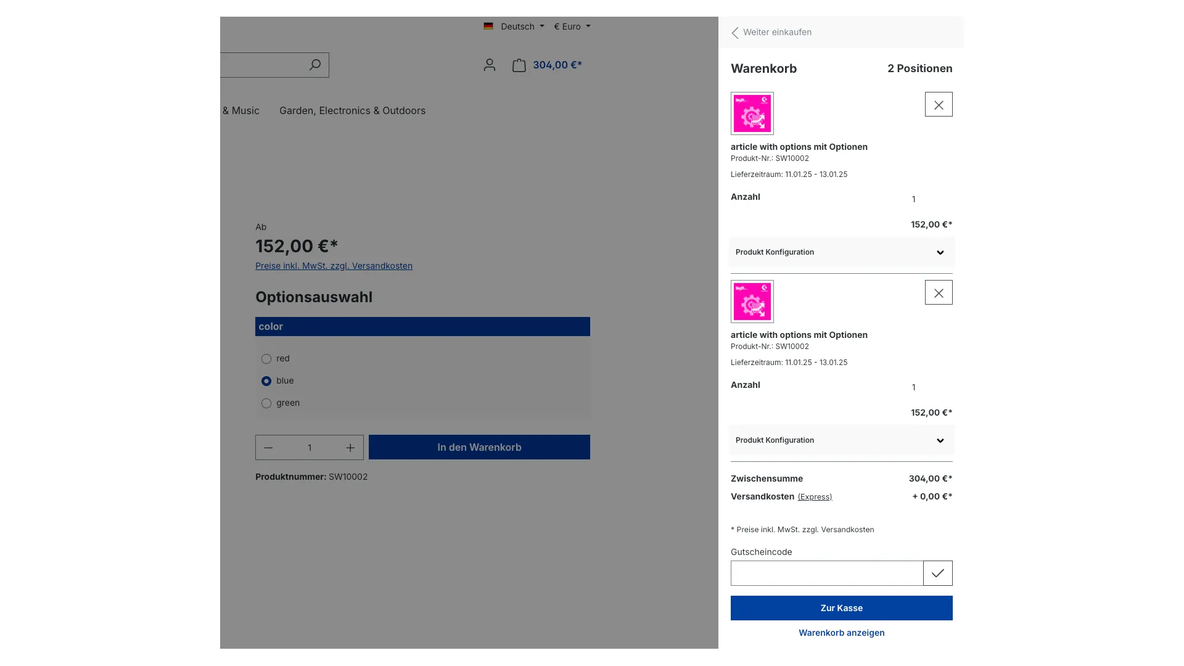
Task: Open the account icon
Action: point(489,65)
